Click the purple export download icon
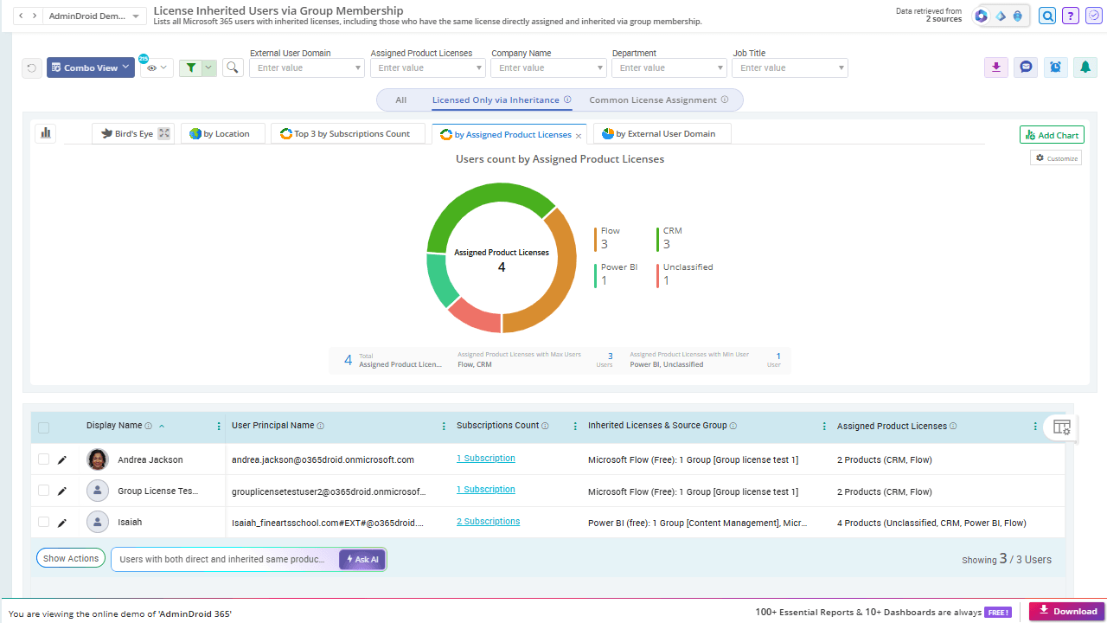1107x623 pixels. click(x=996, y=67)
